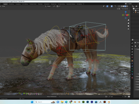
Task: Open the transform pivot point dropdown
Action: [54, 6]
